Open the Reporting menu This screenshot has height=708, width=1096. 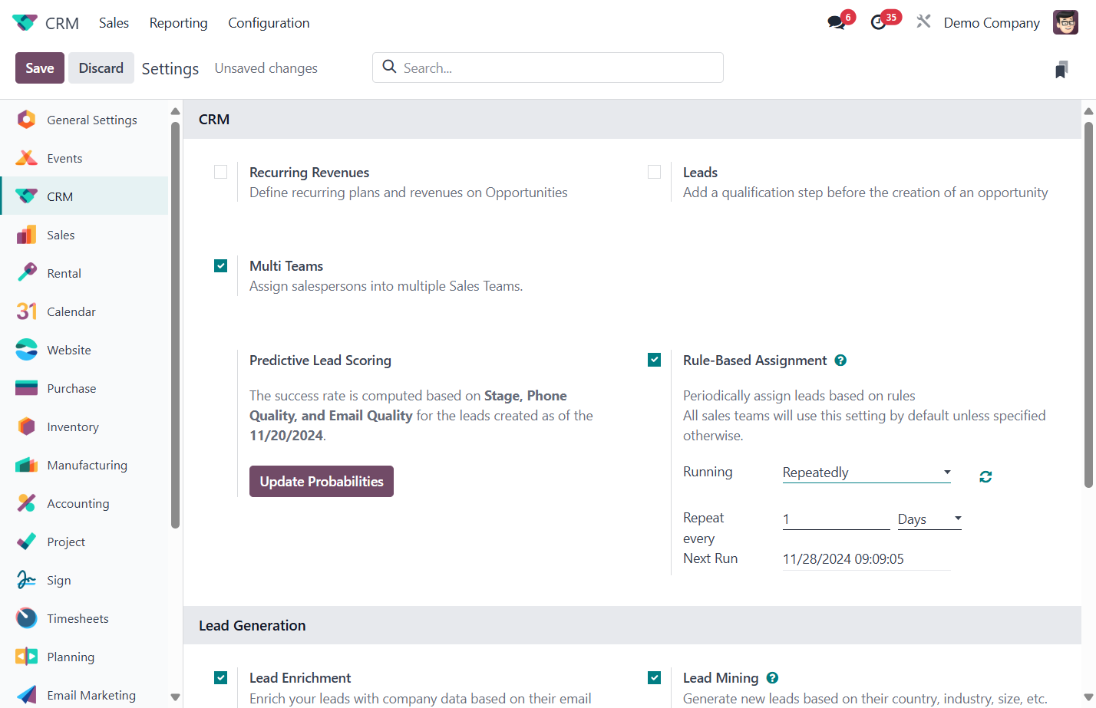[178, 23]
